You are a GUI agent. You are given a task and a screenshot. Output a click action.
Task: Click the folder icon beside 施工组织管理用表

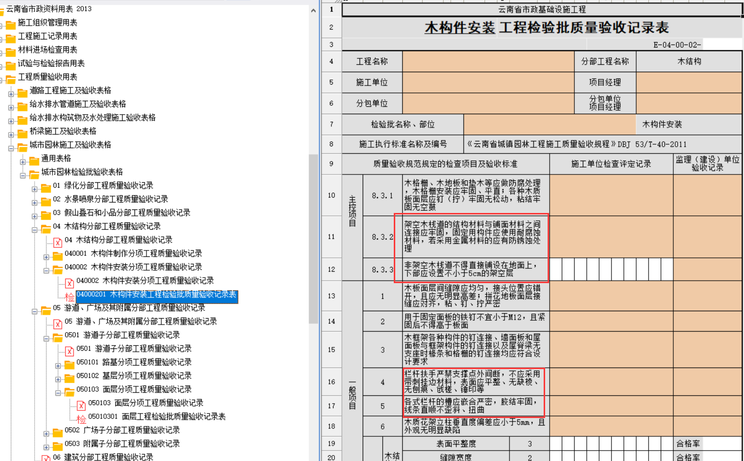coord(10,24)
